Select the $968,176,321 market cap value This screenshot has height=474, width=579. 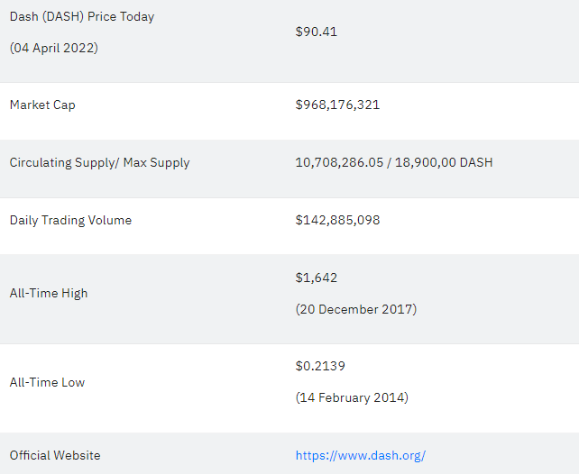click(337, 105)
